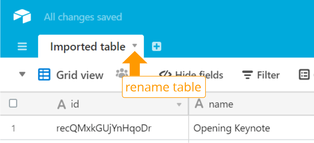The width and height of the screenshot is (314, 143).
Task: Click the Hide fields button
Action: coord(191,75)
